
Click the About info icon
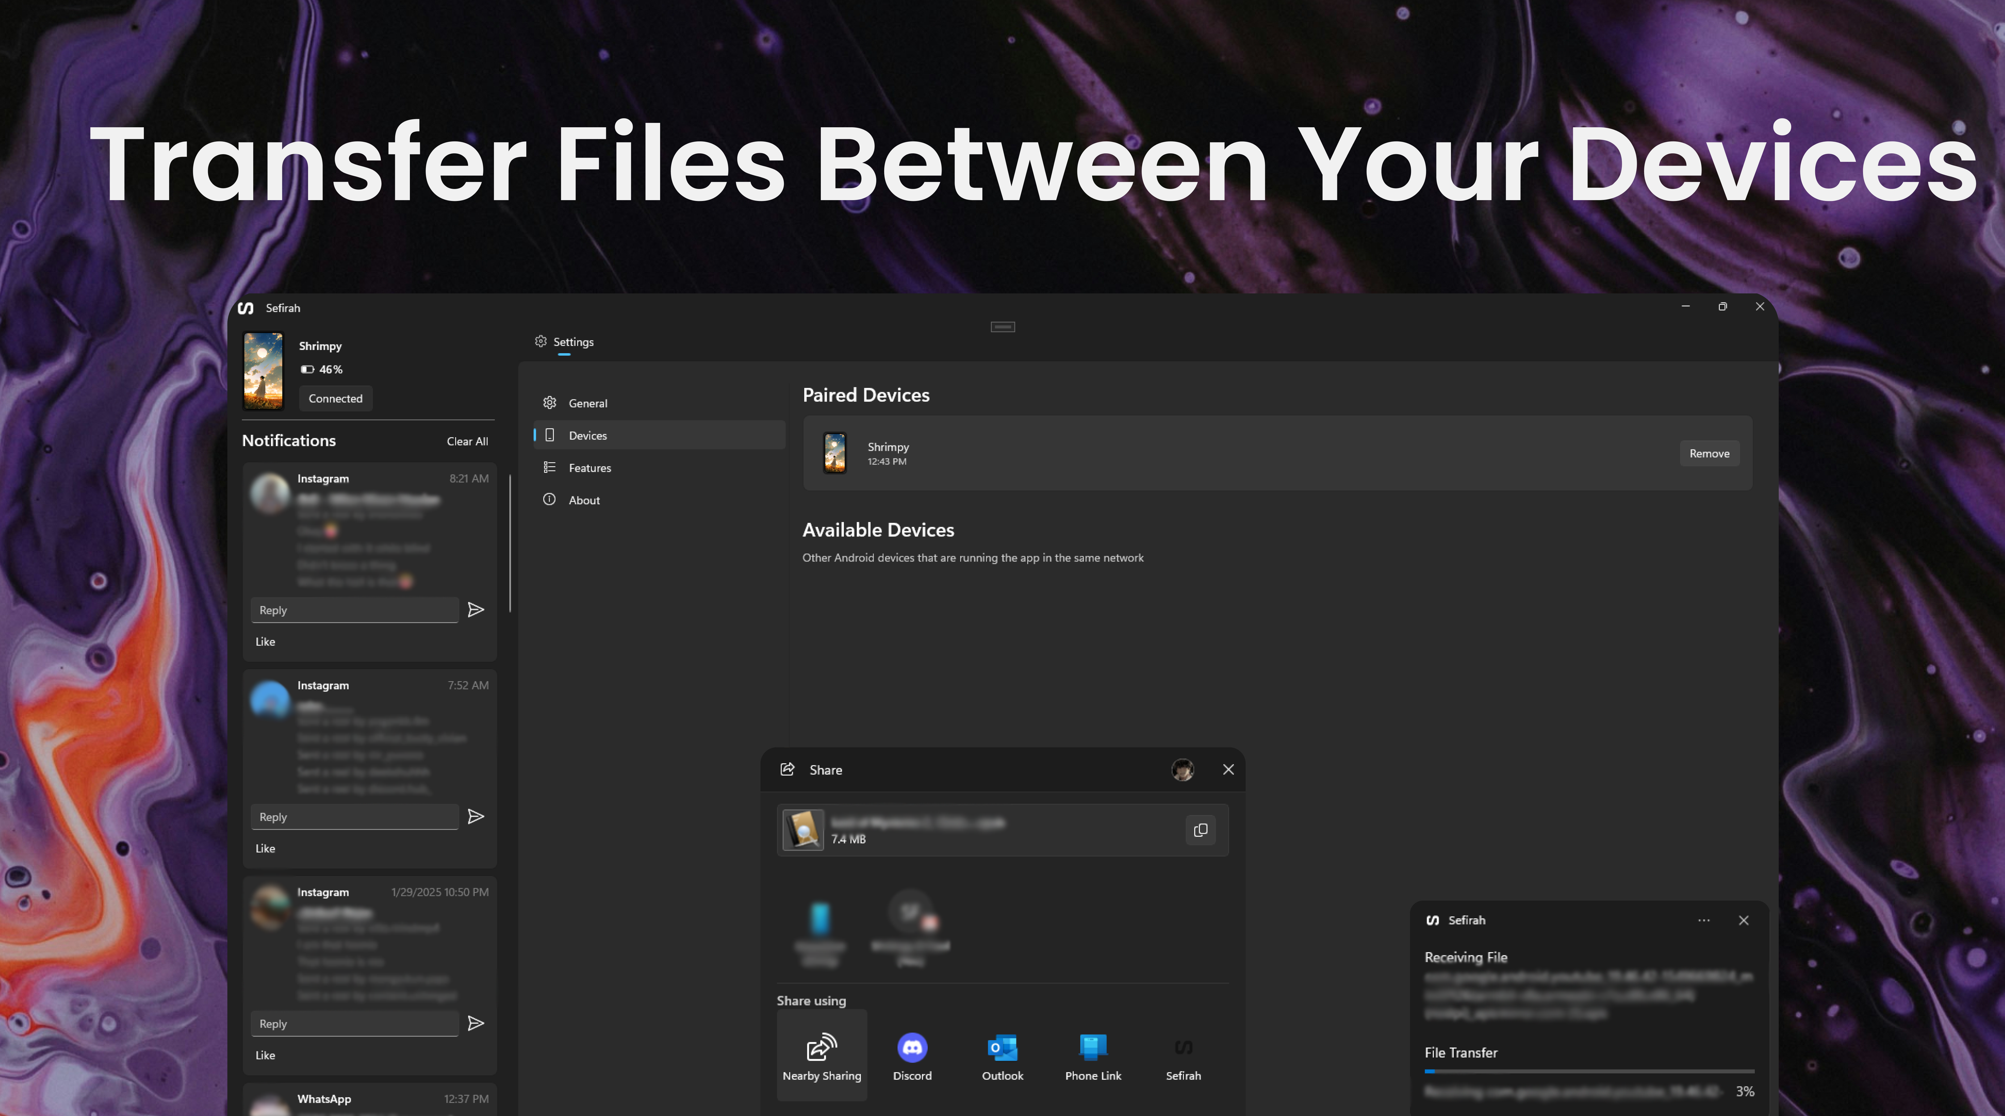549,500
